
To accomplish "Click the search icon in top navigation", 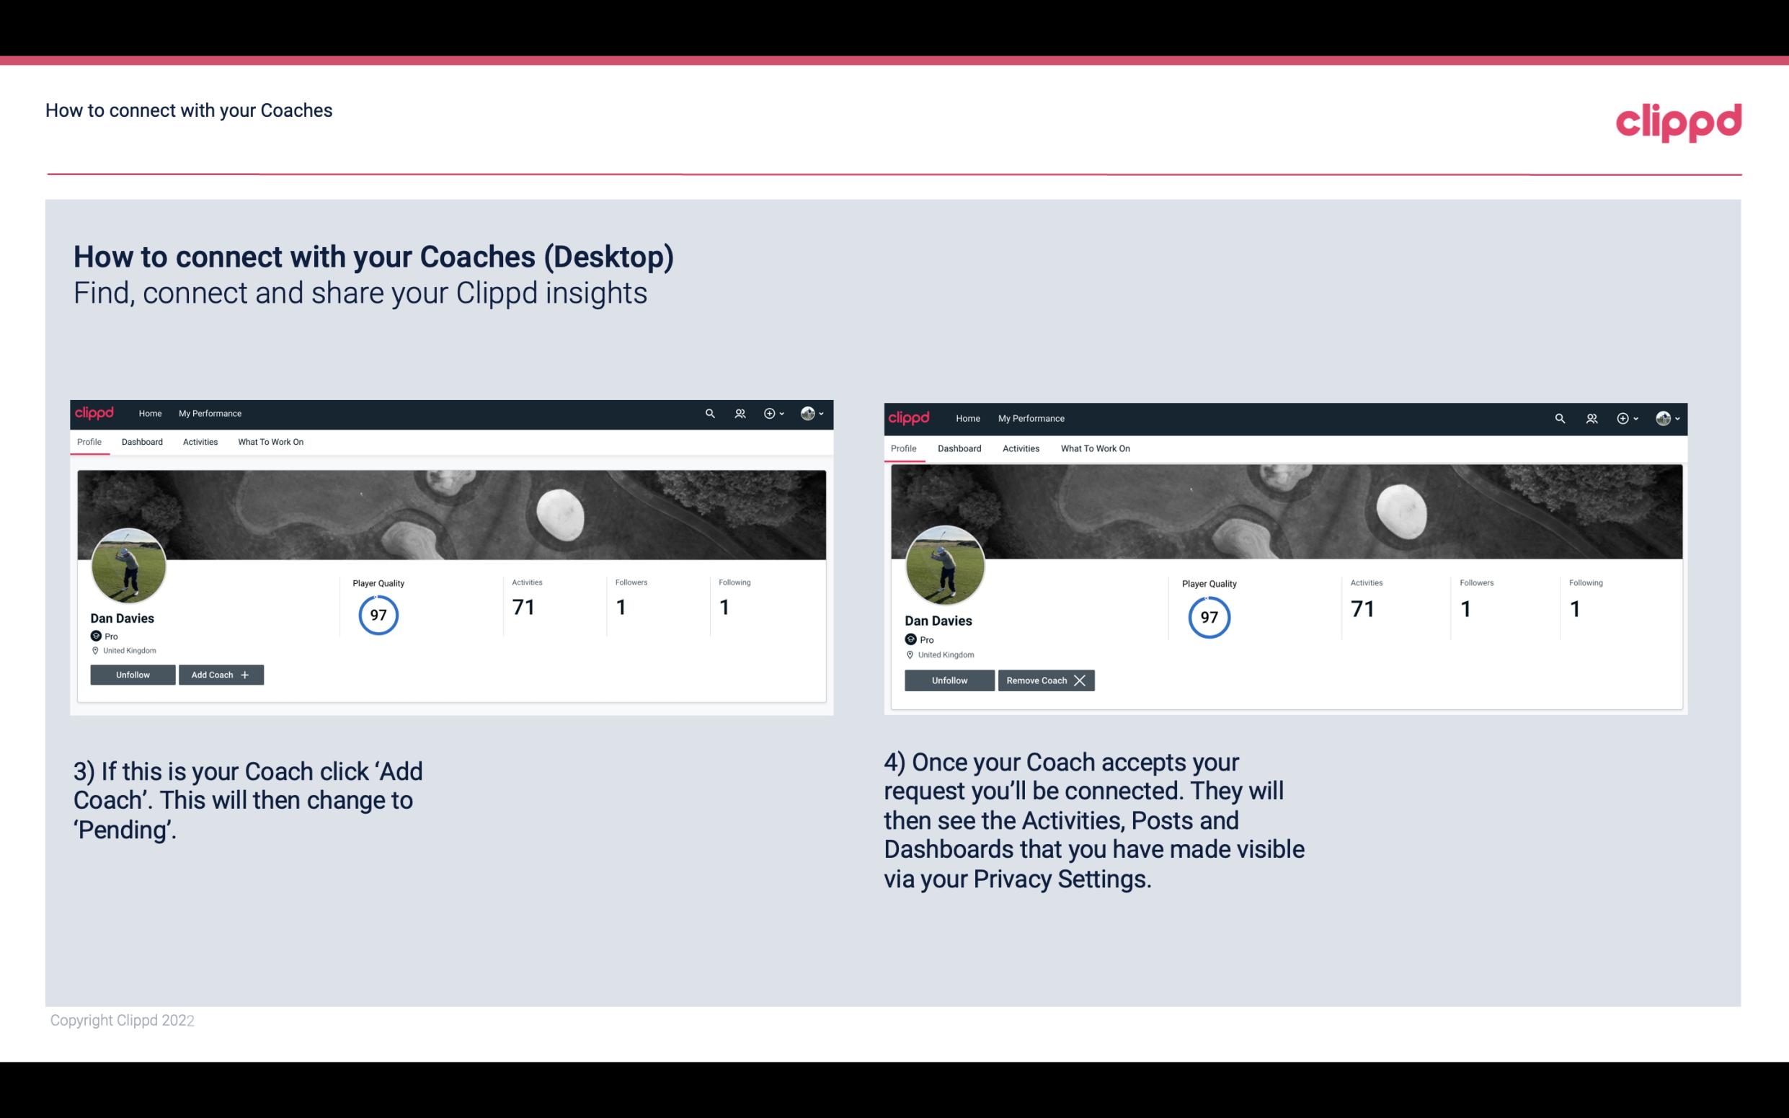I will (711, 414).
